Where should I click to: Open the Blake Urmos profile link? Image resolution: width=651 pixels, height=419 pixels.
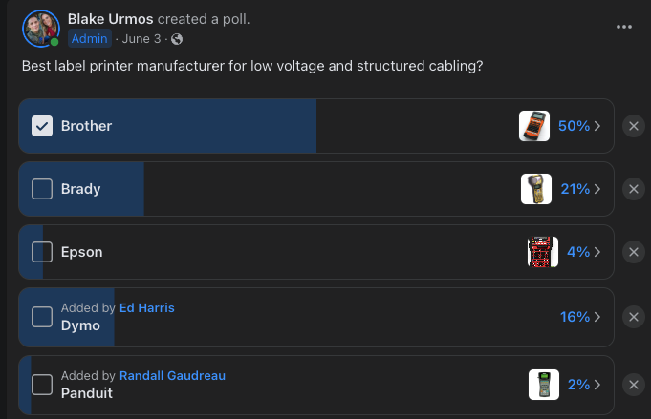[111, 19]
